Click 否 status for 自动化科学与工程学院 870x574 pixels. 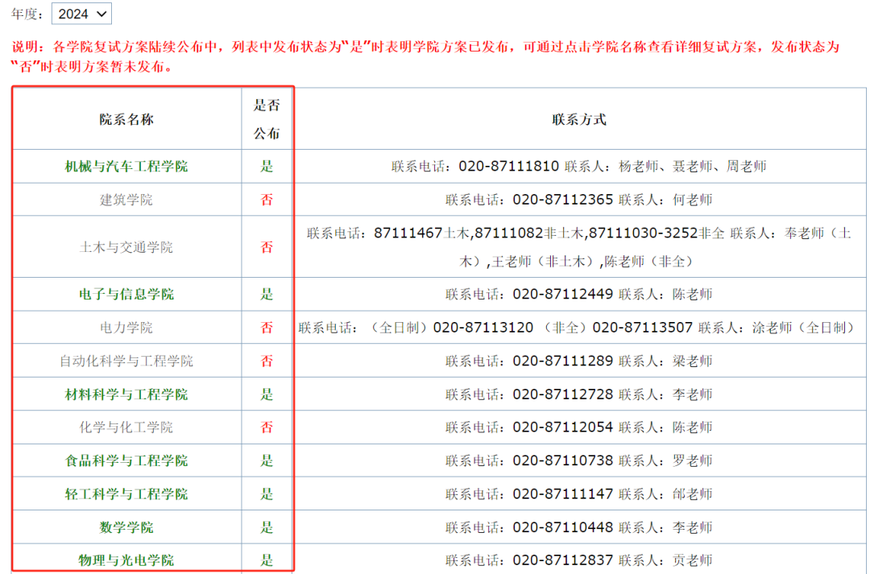click(x=267, y=361)
